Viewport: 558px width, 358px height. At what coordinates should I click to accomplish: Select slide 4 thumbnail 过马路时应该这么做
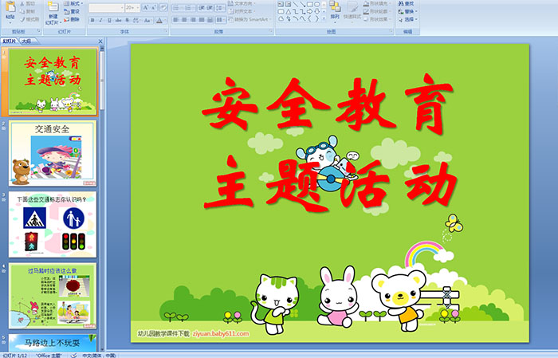[x=53, y=295]
